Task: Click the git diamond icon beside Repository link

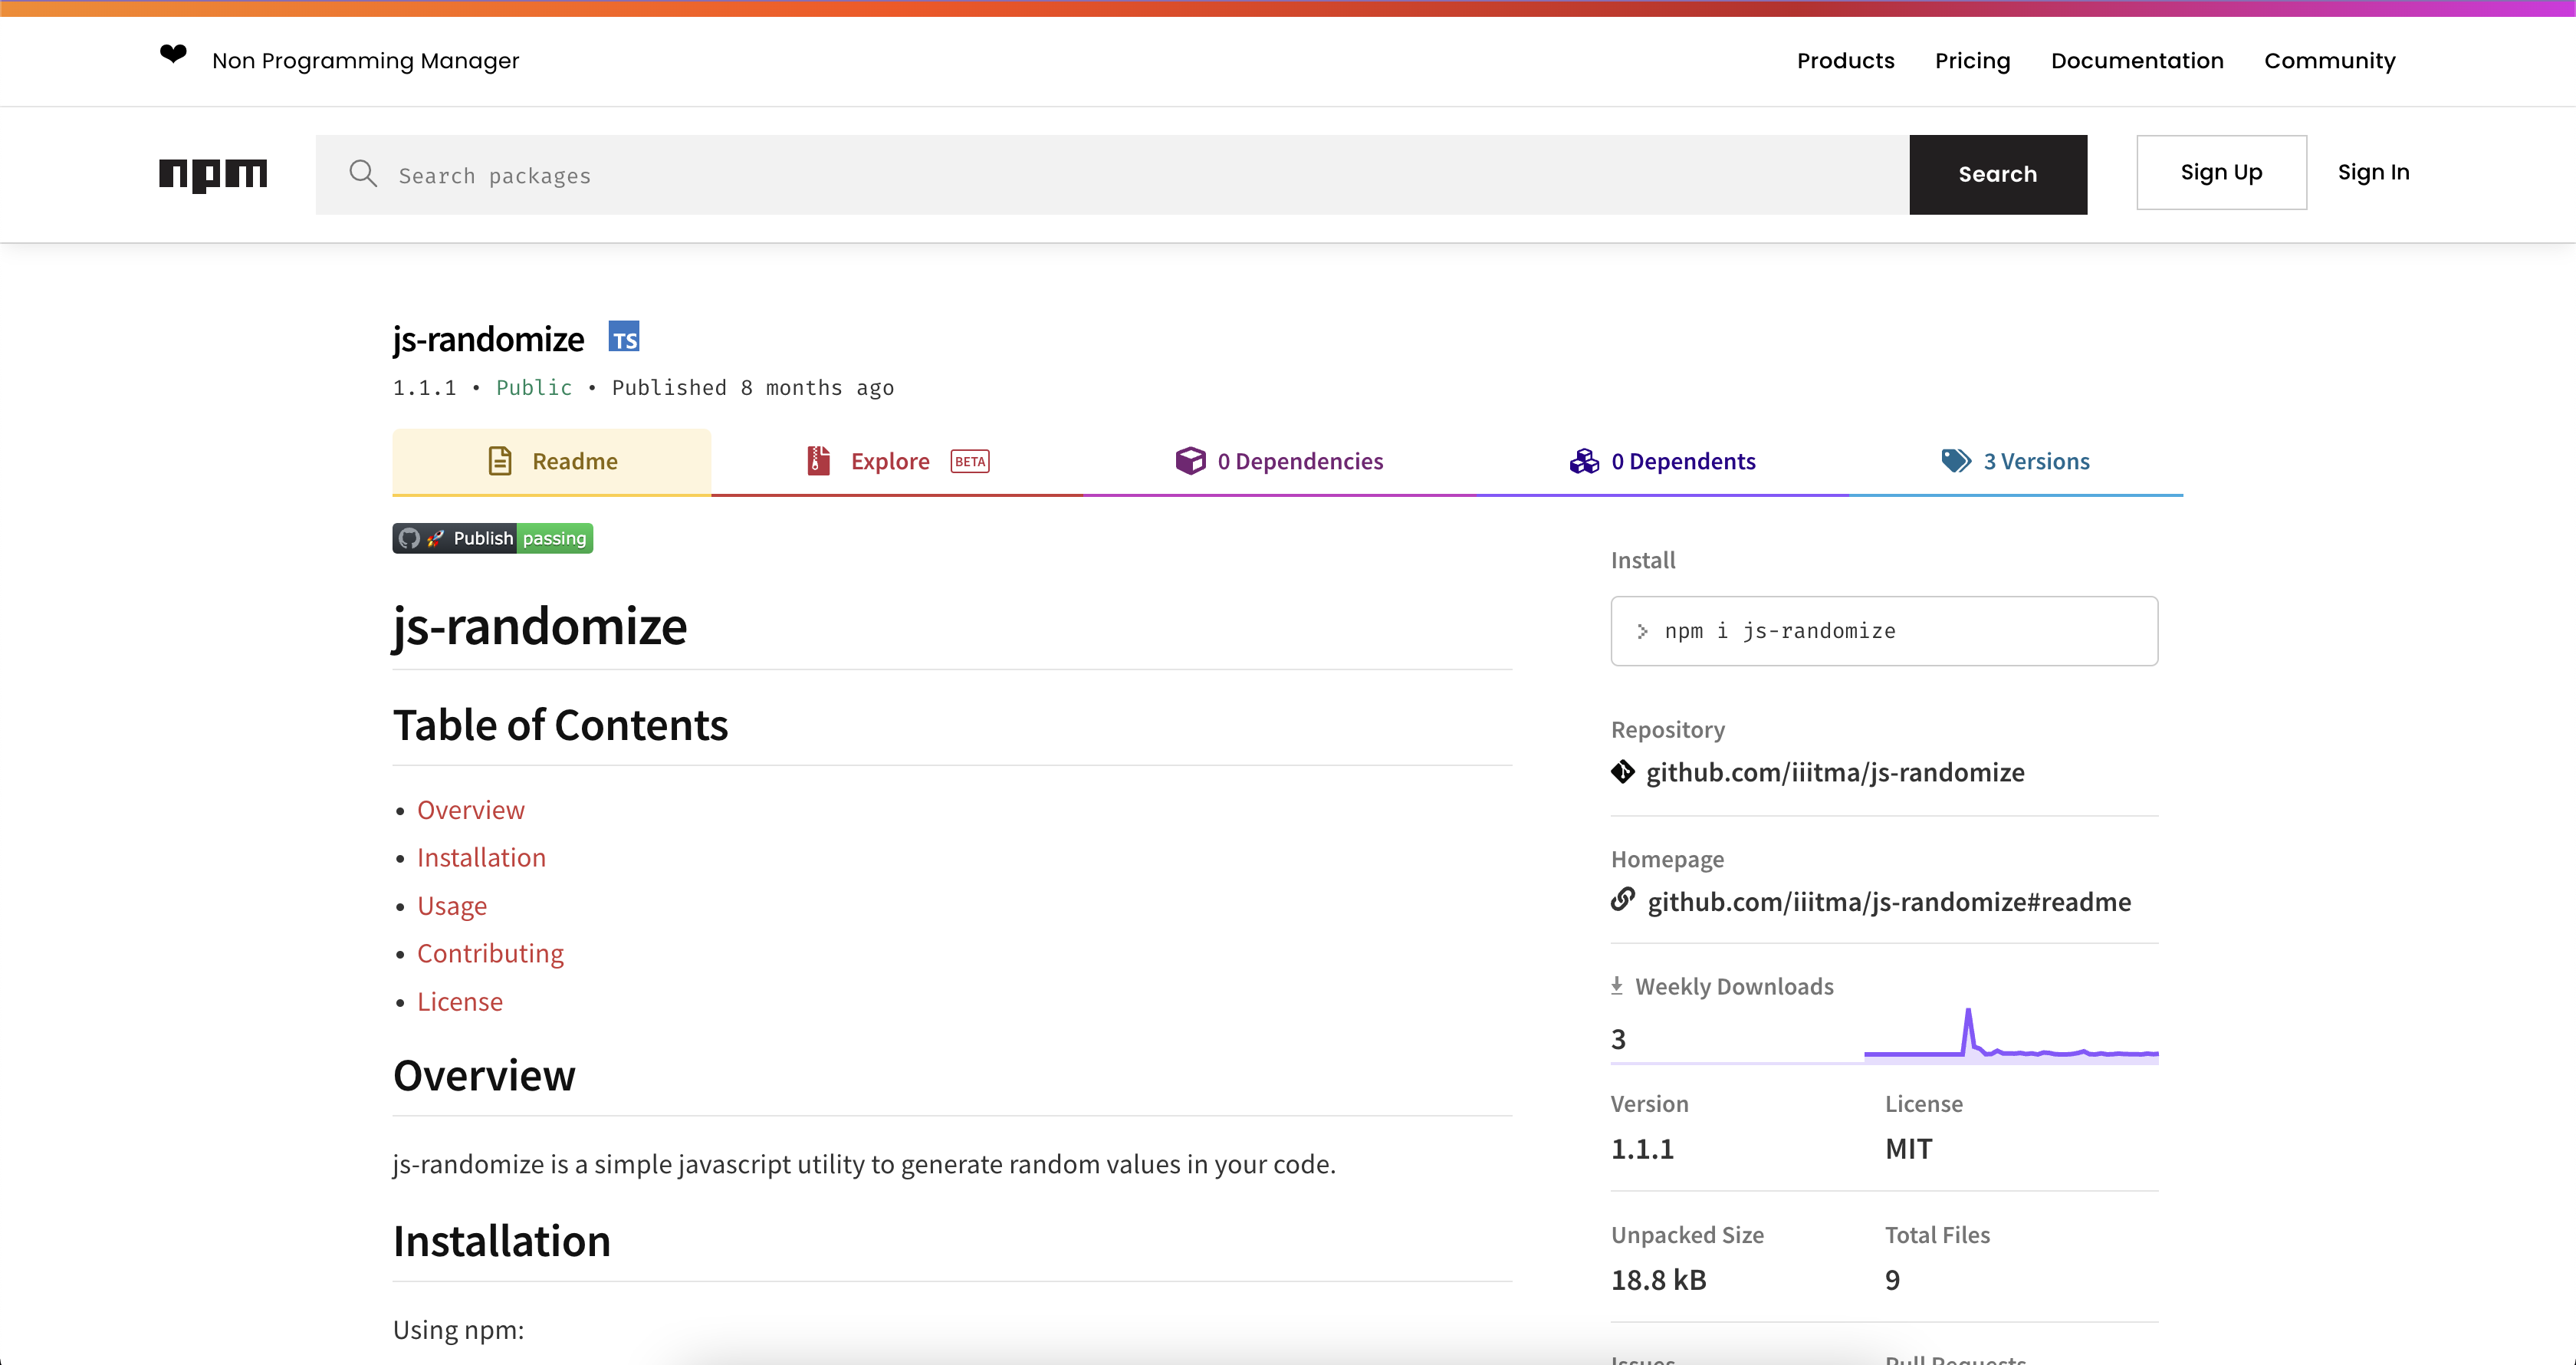Action: [x=1623, y=772]
